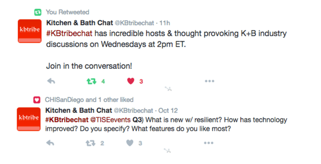Reply to the first Kitchen & Bath Chat tweet
Viewport: 321px width, 164px height.
coord(51,81)
